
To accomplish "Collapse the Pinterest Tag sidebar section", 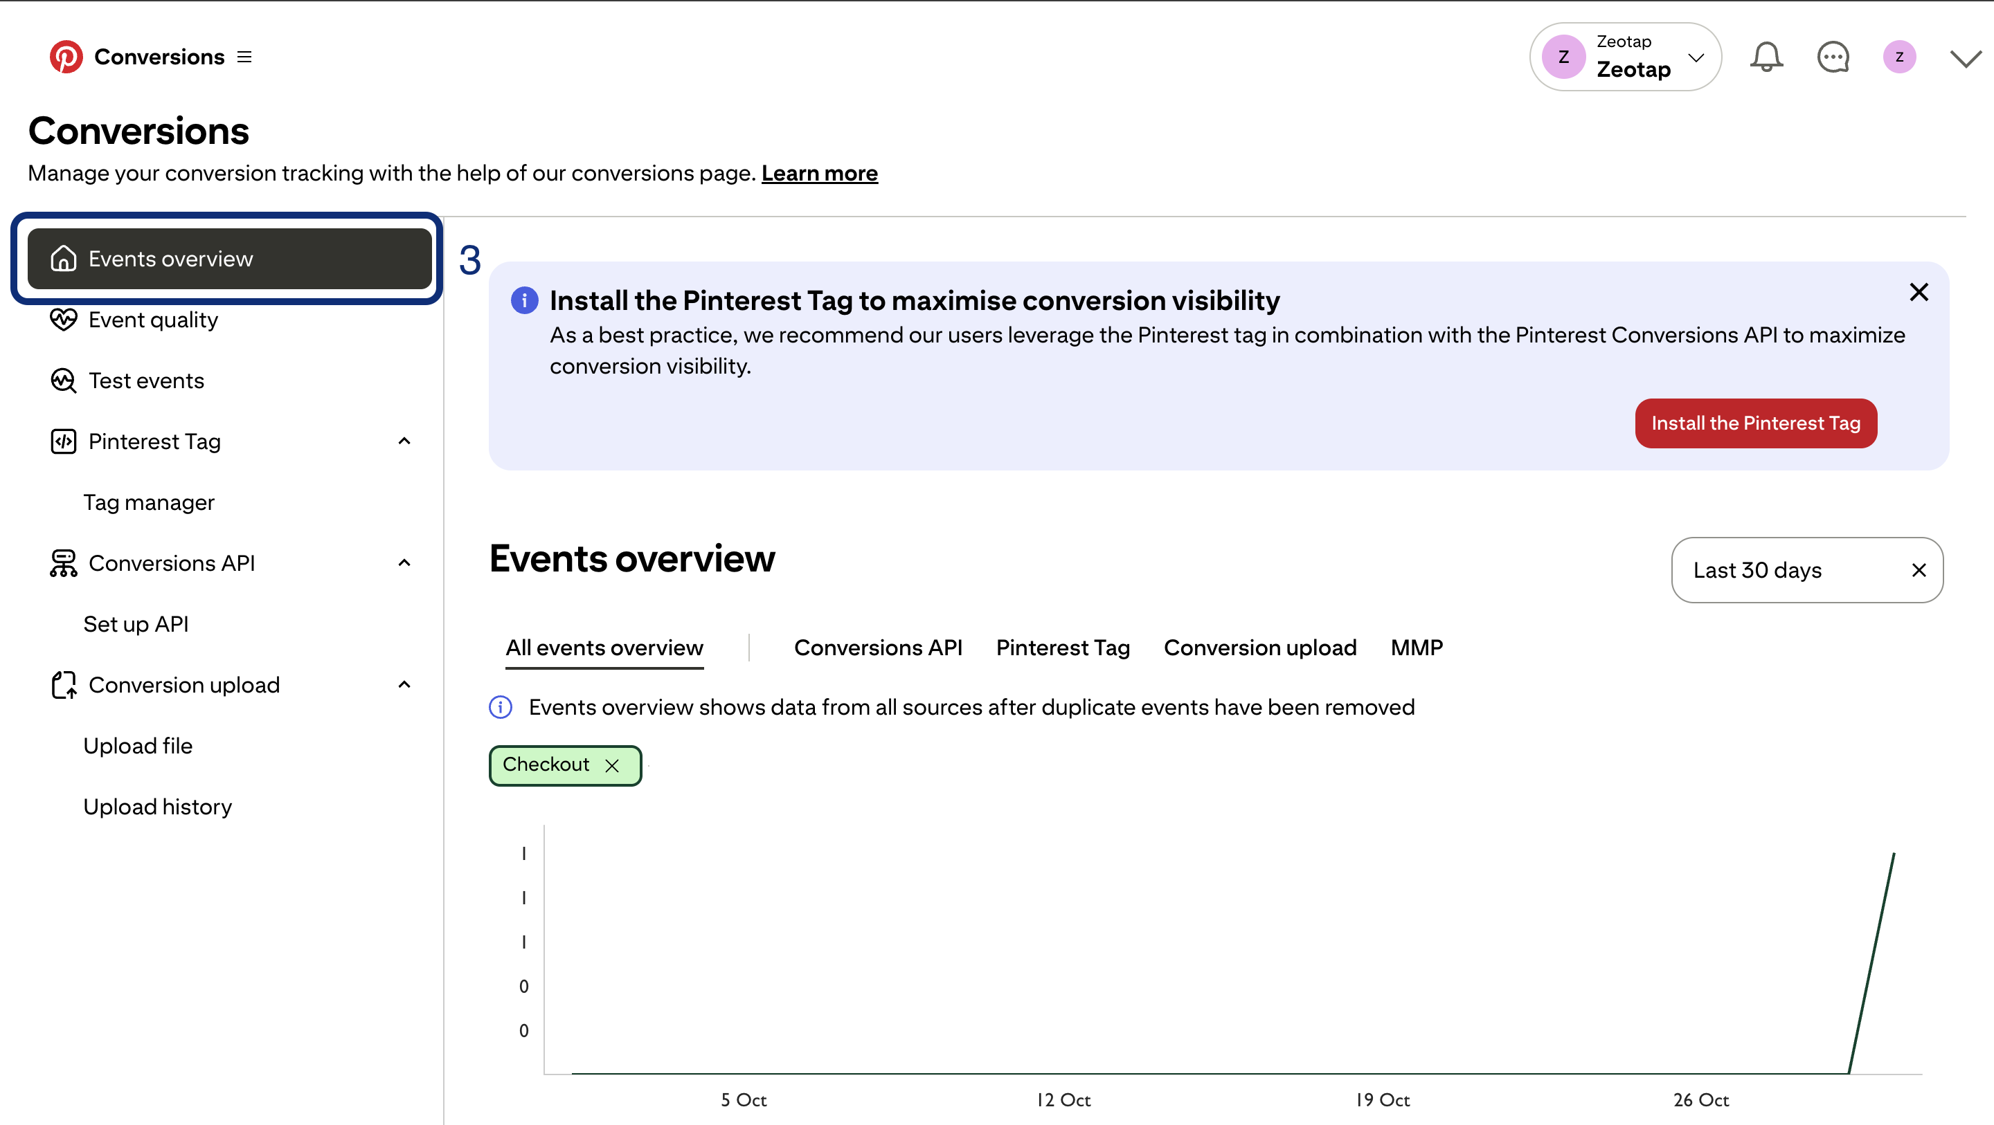I will [404, 441].
